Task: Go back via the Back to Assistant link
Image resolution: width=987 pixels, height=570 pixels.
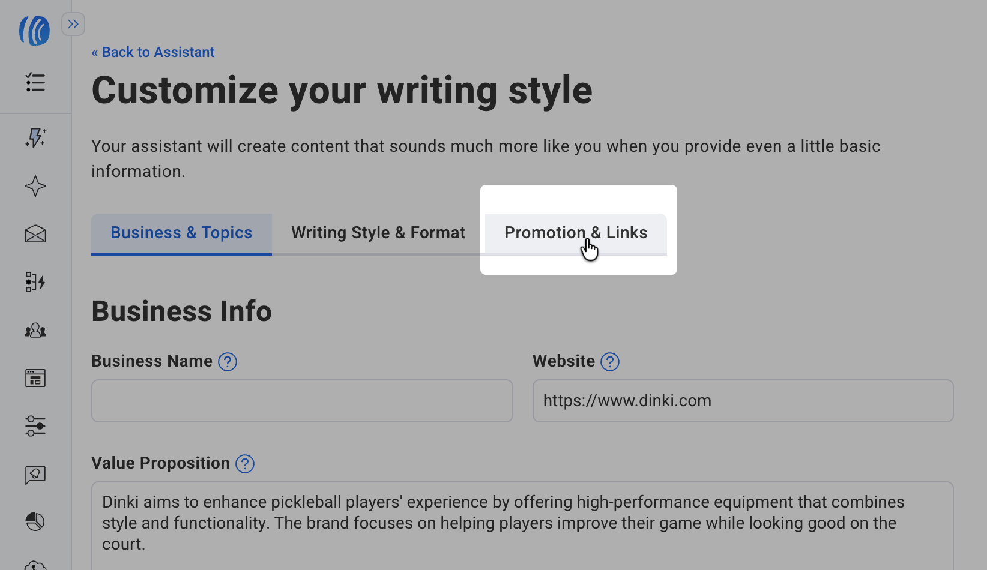Action: (x=153, y=52)
